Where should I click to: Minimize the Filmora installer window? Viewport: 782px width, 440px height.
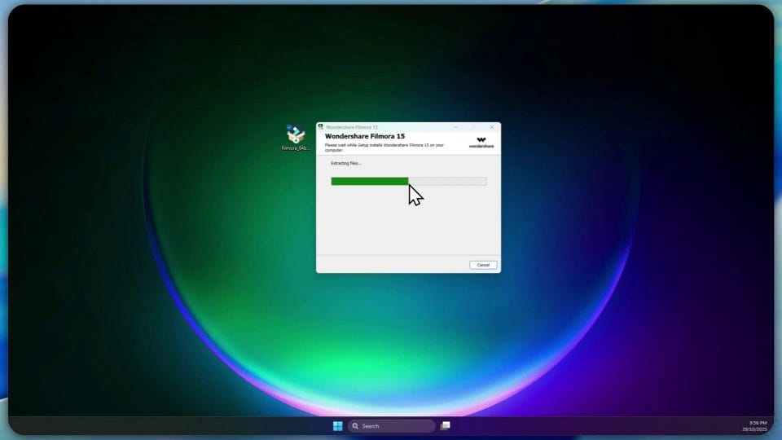tap(455, 127)
